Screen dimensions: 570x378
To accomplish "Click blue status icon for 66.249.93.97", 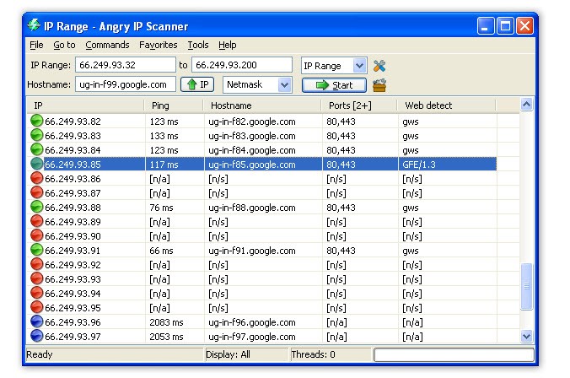I will click(37, 336).
